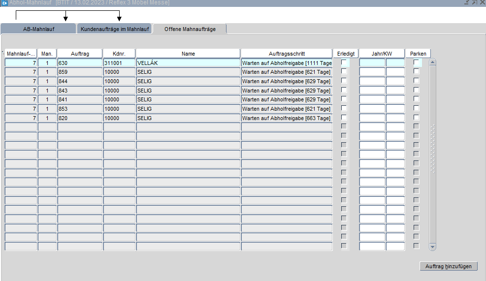
Task: Restore the Abhol-Mahnlauf window size
Action: point(474,3)
